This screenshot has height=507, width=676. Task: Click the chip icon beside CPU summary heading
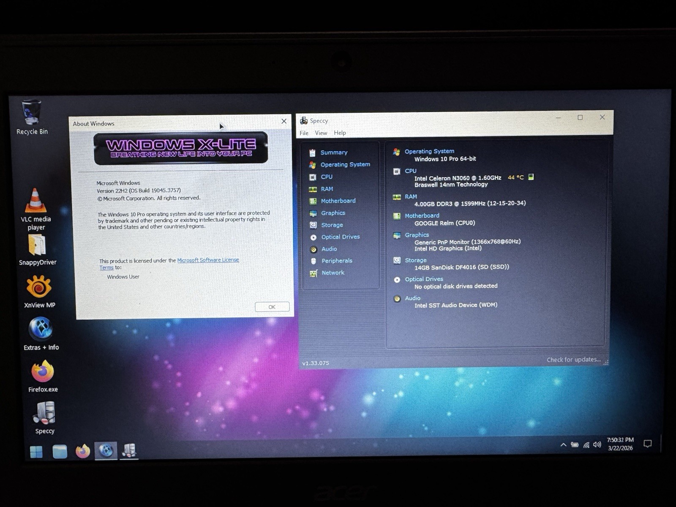point(396,171)
